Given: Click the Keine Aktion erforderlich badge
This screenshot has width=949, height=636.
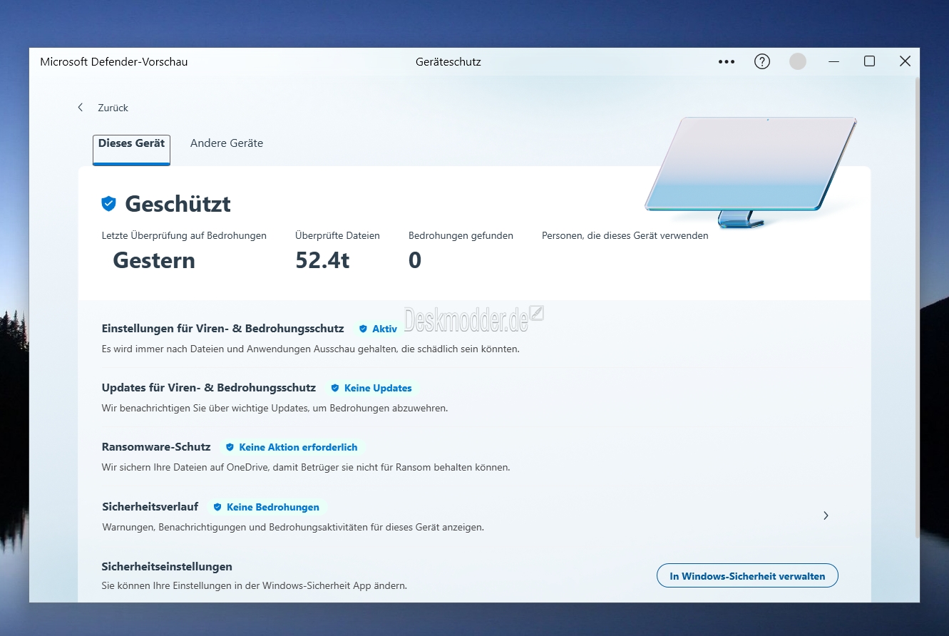Looking at the screenshot, I should [292, 447].
